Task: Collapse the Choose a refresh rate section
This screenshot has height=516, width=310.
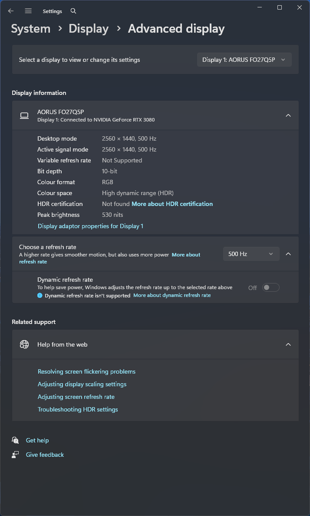Action: pyautogui.click(x=288, y=254)
